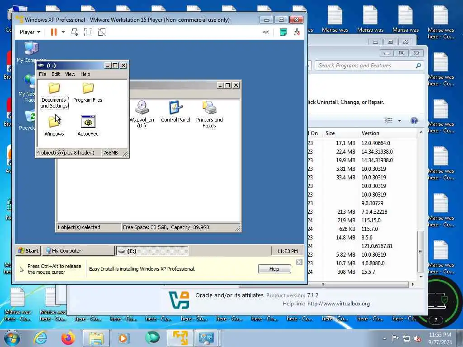Click the horizontal scrollbar in Programs and Features
The height and width of the screenshot is (347, 463).
pyautogui.click(x=324, y=284)
